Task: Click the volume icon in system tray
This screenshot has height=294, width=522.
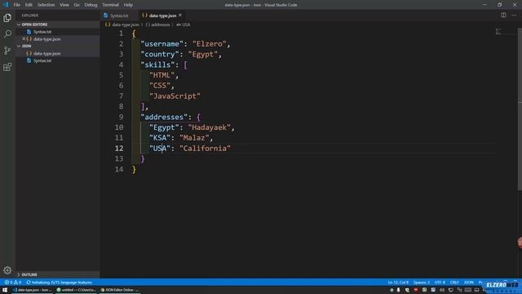Action: (x=442, y=290)
